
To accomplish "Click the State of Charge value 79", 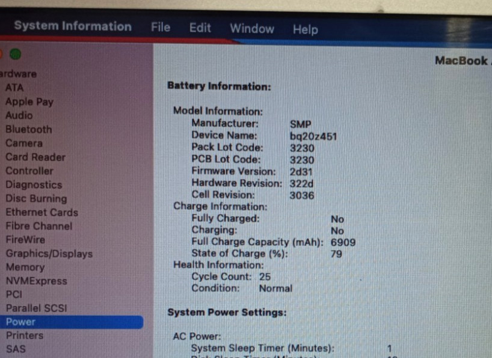I will point(336,253).
